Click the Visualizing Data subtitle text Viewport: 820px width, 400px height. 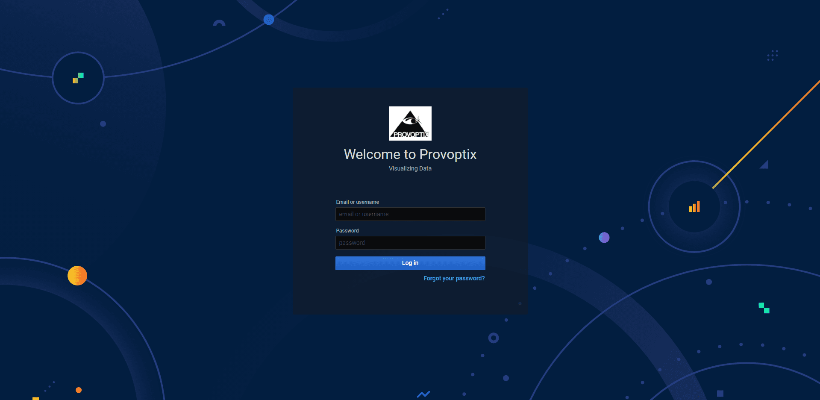point(410,168)
